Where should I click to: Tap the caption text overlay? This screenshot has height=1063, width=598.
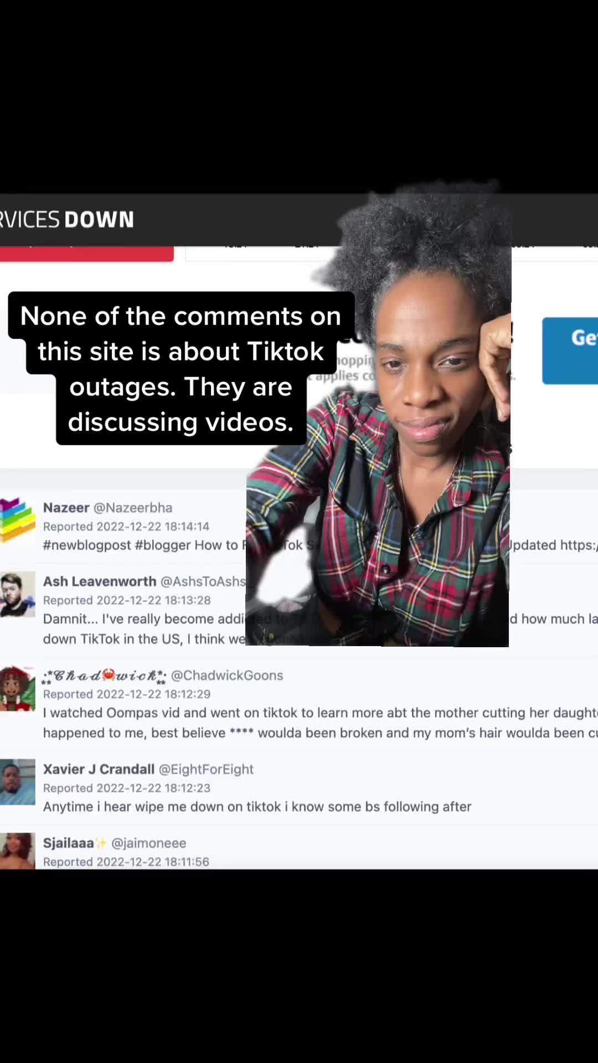click(x=181, y=369)
